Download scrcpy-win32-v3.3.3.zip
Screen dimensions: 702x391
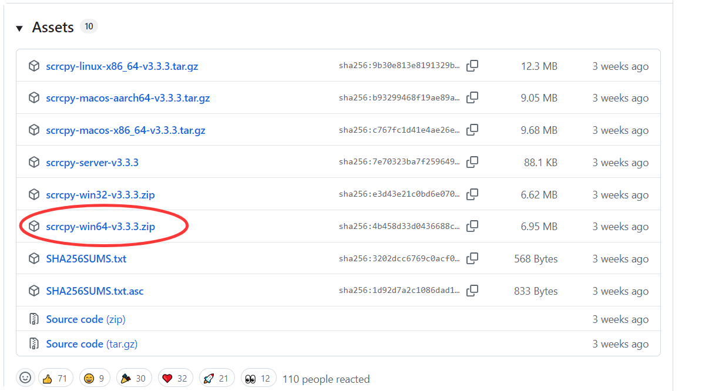coord(100,194)
